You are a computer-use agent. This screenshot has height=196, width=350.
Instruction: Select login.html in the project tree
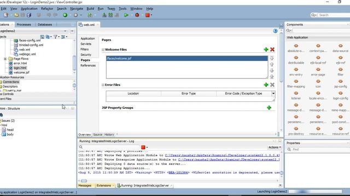(x=20, y=68)
